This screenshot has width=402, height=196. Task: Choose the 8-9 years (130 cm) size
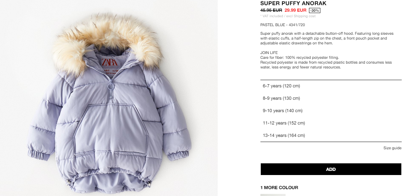(x=331, y=98)
